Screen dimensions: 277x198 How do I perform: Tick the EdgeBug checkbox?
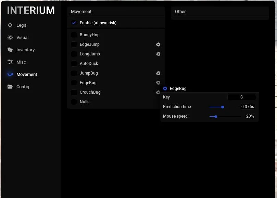74,83
